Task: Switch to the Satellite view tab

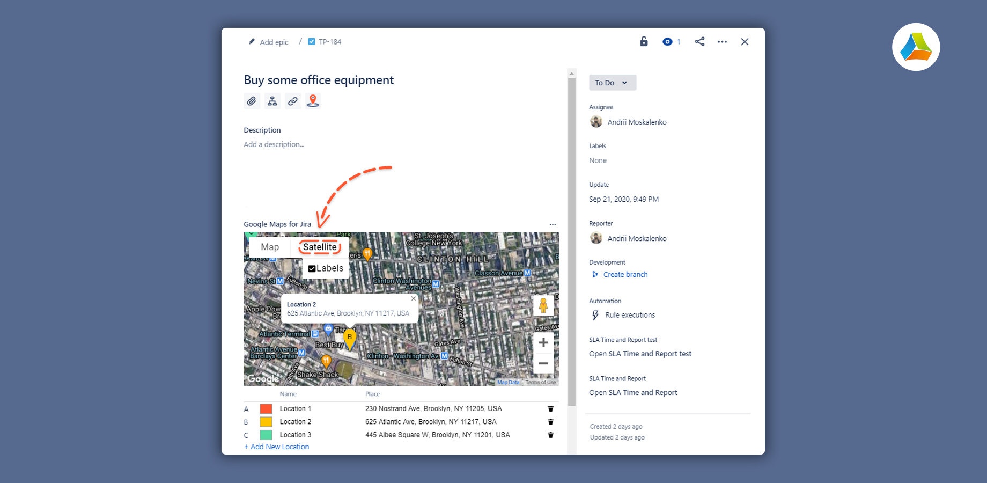Action: point(320,247)
